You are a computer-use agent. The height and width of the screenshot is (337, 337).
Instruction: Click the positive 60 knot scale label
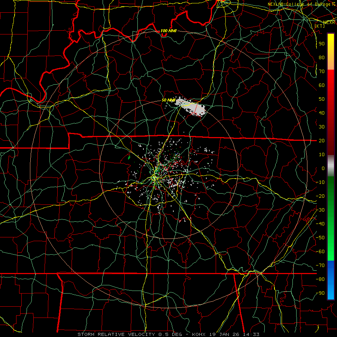[x=322, y=85]
